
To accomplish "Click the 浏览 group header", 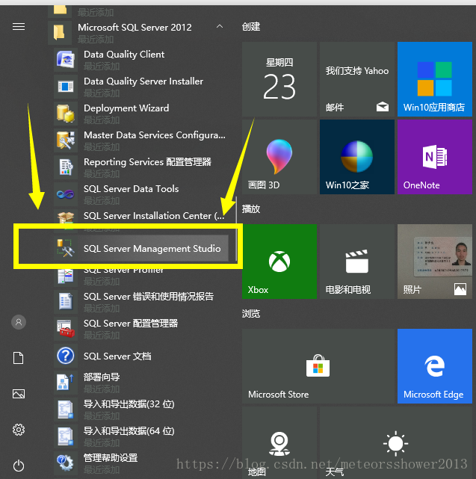I will point(251,313).
